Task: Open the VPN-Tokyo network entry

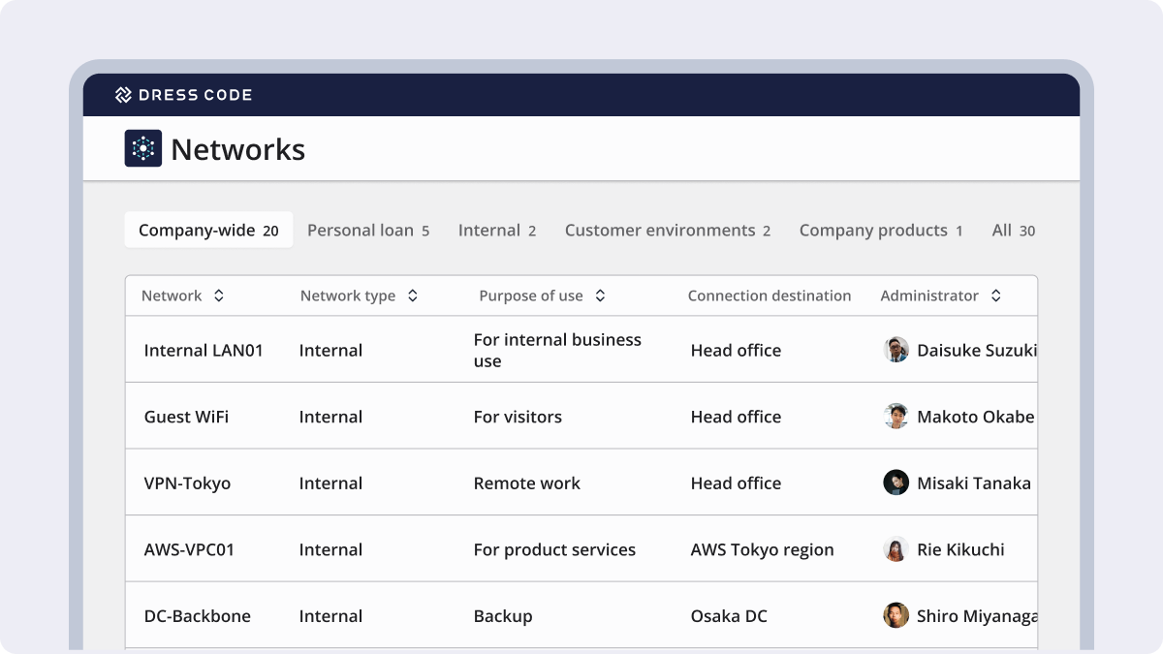Action: click(186, 482)
